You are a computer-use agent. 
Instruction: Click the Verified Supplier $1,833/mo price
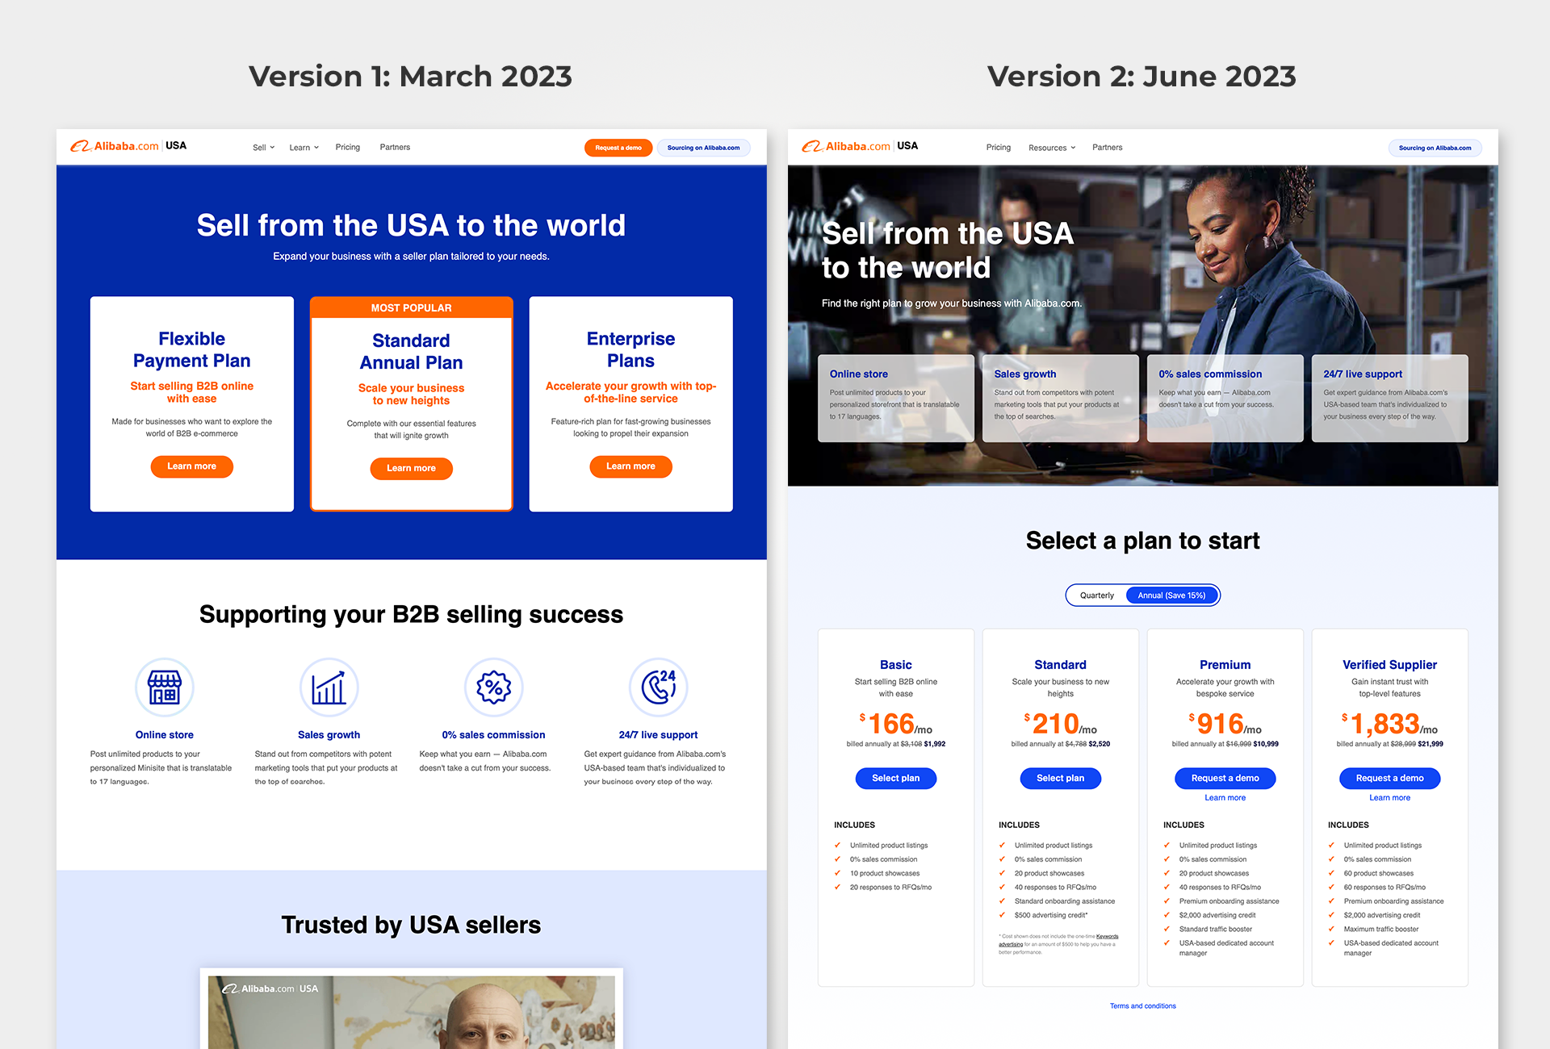point(1390,724)
